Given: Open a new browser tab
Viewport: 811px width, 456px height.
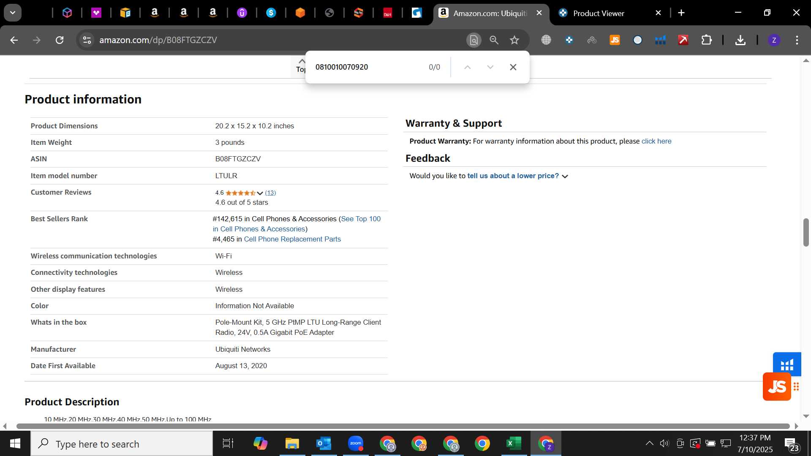Looking at the screenshot, I should (681, 13).
